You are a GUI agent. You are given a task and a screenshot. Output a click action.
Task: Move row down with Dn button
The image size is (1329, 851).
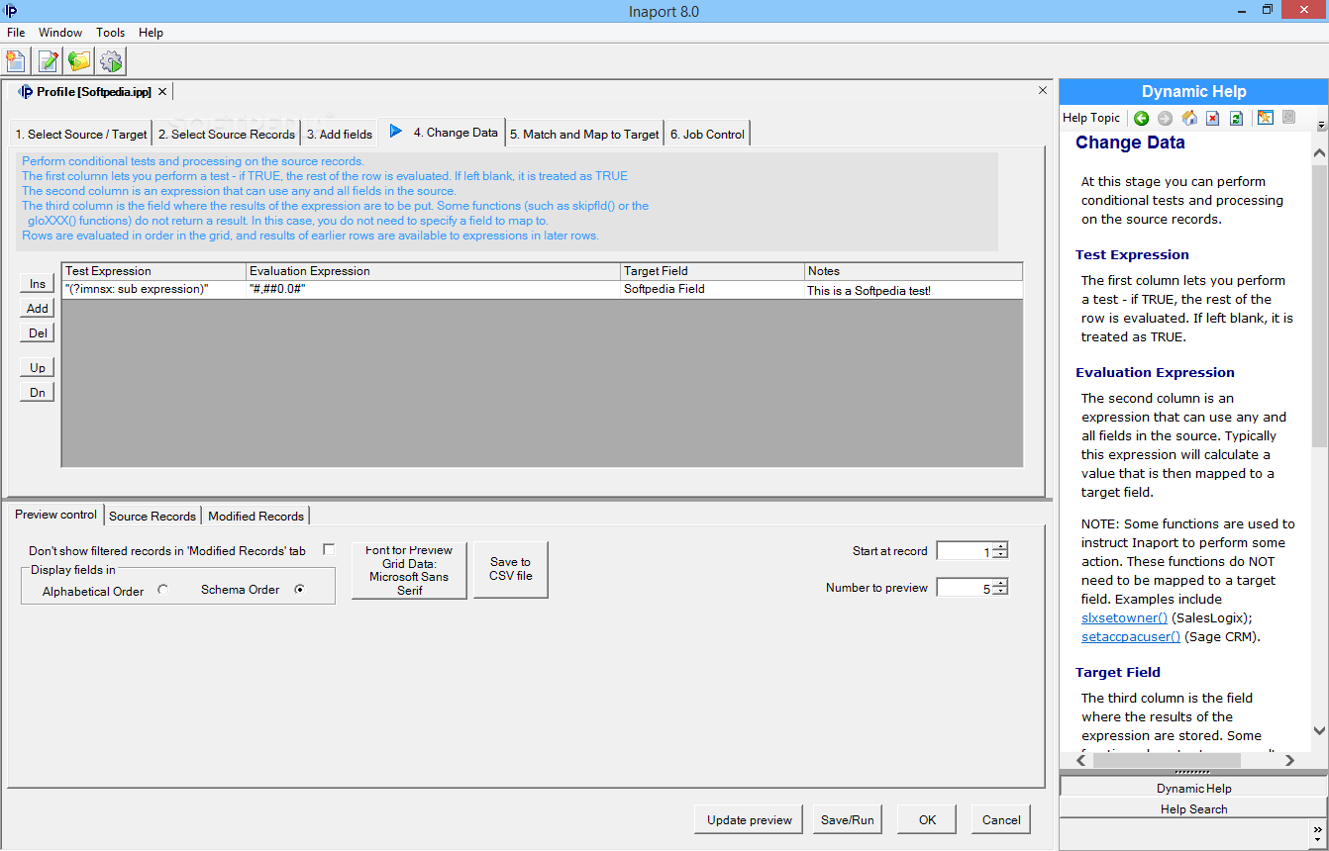pyautogui.click(x=38, y=392)
